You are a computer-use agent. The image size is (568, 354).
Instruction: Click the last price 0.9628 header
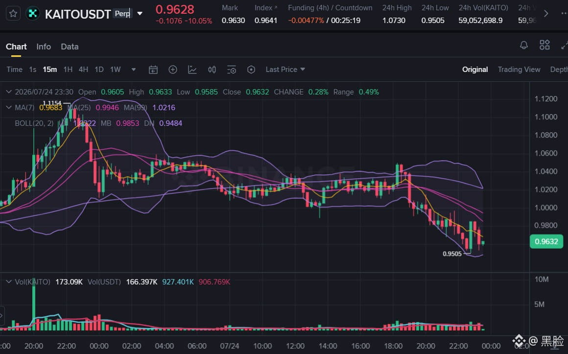click(175, 9)
